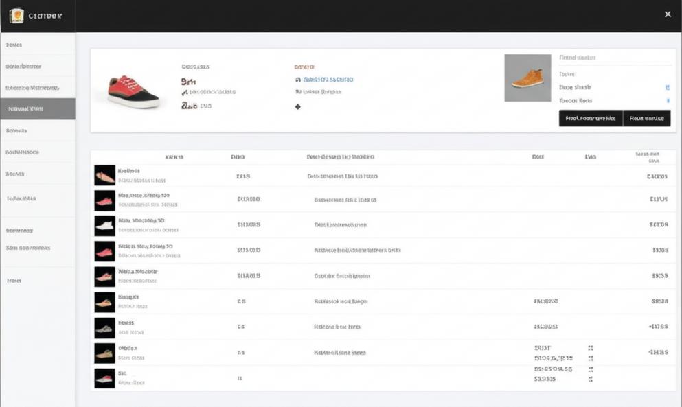
Task: Click the topmost dotted handle icon in table
Action: coord(590,348)
